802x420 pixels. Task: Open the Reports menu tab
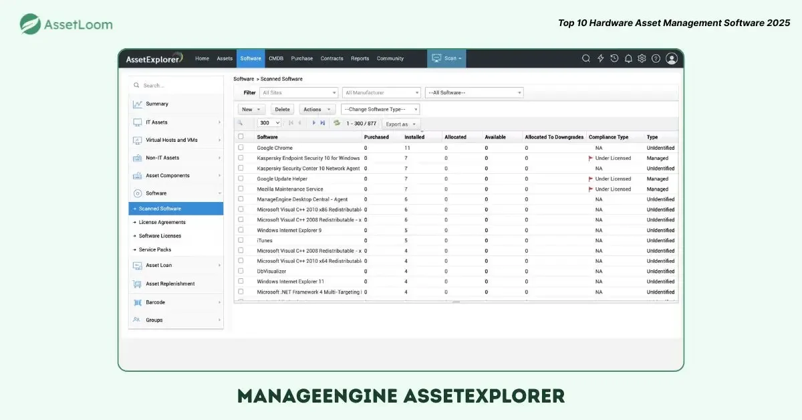(360, 59)
